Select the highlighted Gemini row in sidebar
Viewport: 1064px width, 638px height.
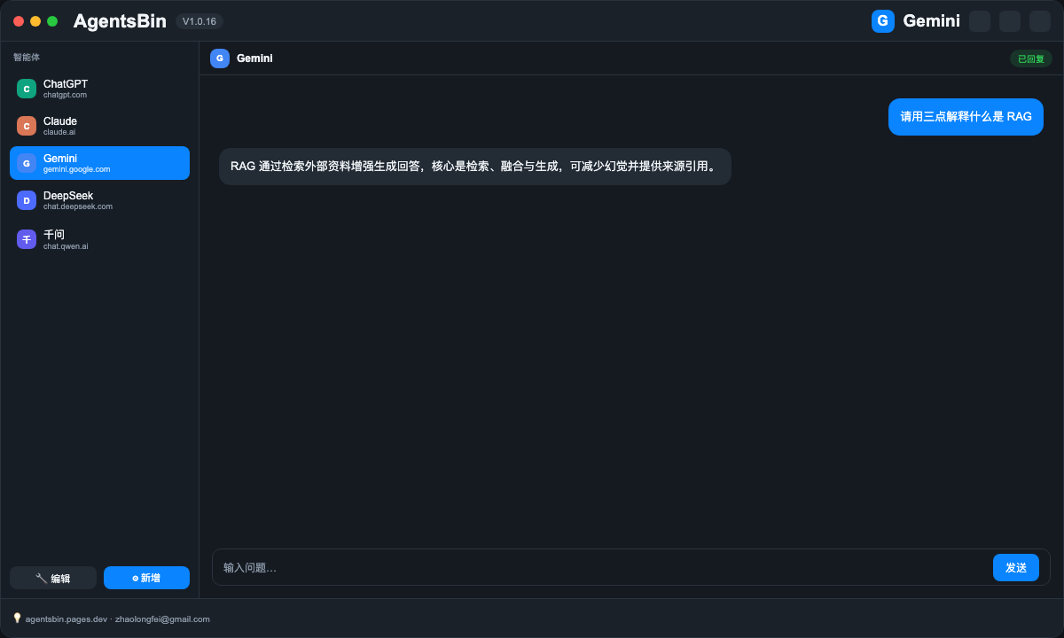pos(99,163)
